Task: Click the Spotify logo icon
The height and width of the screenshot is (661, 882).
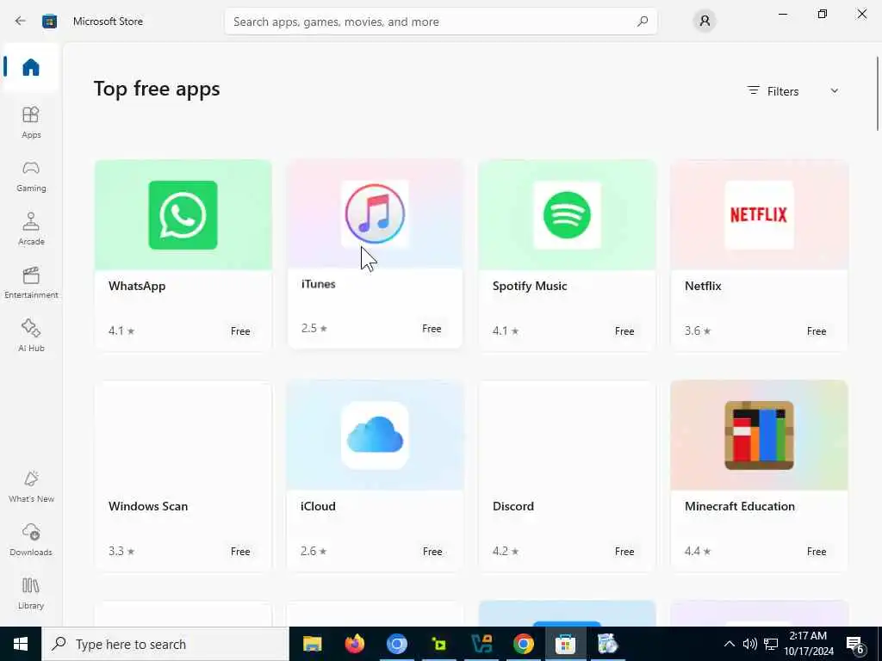Action: pyautogui.click(x=567, y=214)
